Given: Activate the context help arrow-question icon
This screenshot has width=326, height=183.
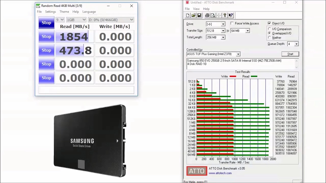Looking at the screenshot, I should [x=230, y=16].
